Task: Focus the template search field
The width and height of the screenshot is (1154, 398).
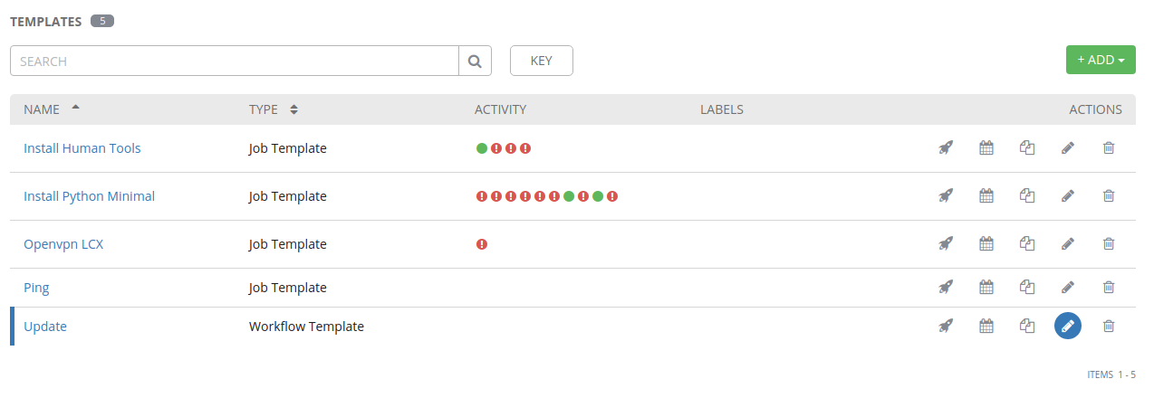Action: pyautogui.click(x=235, y=61)
